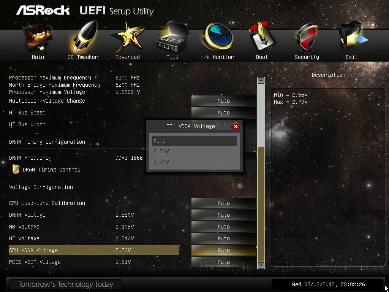
Task: Open the Security shield icon
Action: point(307,37)
